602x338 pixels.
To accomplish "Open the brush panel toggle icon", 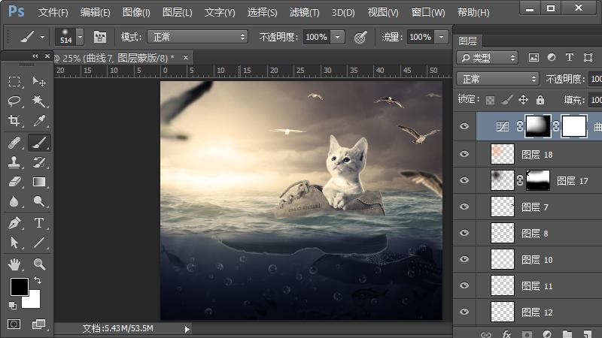I will [100, 37].
